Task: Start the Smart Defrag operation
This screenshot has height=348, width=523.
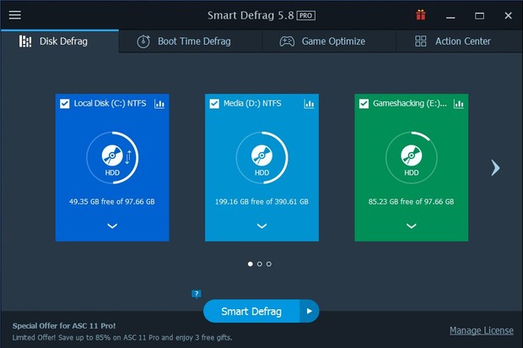Action: pyautogui.click(x=251, y=312)
